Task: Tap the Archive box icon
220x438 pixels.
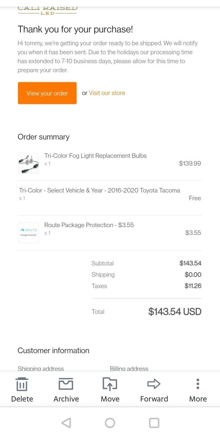Action: pyautogui.click(x=66, y=384)
